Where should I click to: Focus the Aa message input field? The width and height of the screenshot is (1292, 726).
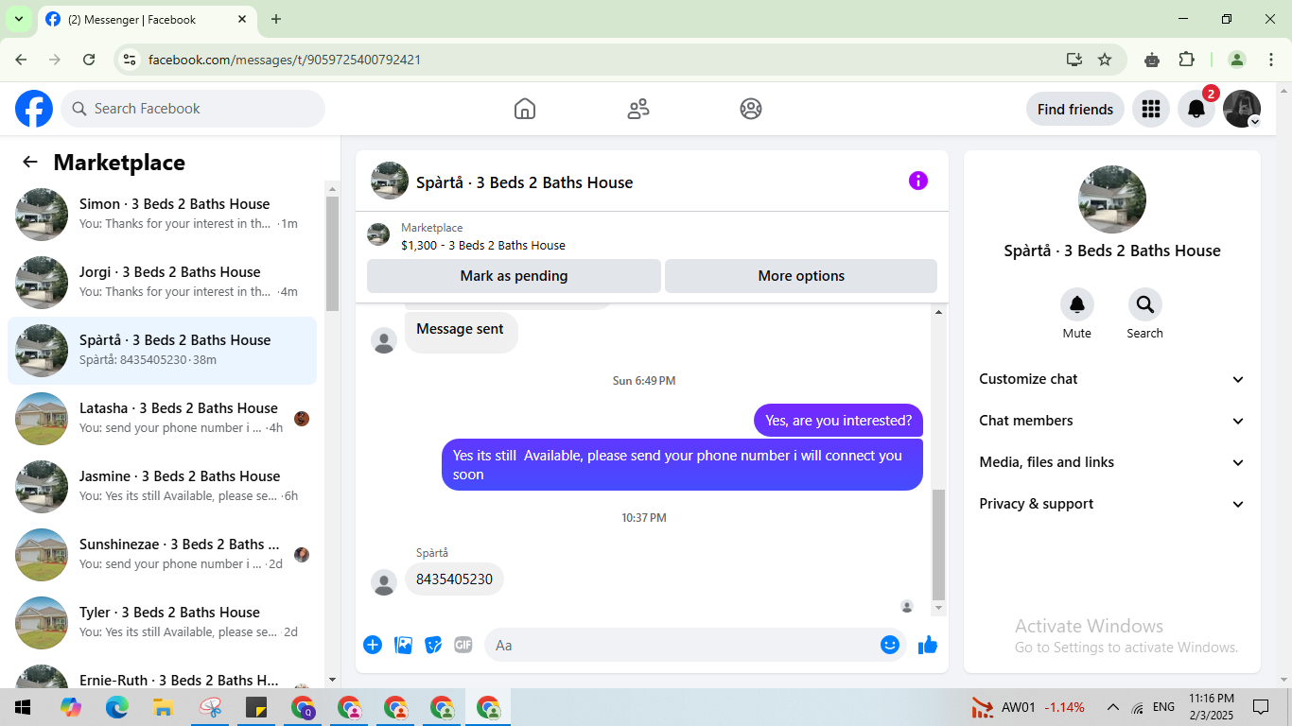(x=682, y=645)
